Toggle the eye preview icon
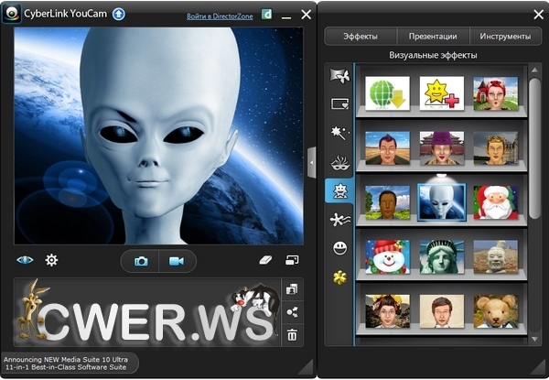This screenshot has width=549, height=380. (x=25, y=260)
